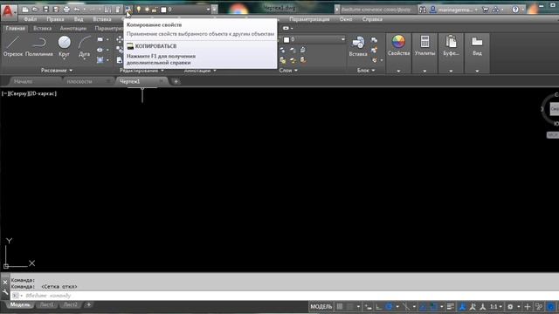Open the annotation scale 1:1 dropdown
The height and width of the screenshot is (314, 559).
pyautogui.click(x=496, y=306)
